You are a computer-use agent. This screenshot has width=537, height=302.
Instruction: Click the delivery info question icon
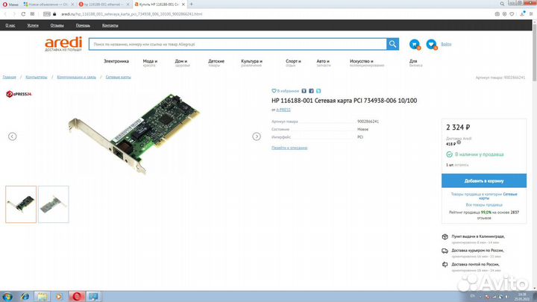click(459, 142)
